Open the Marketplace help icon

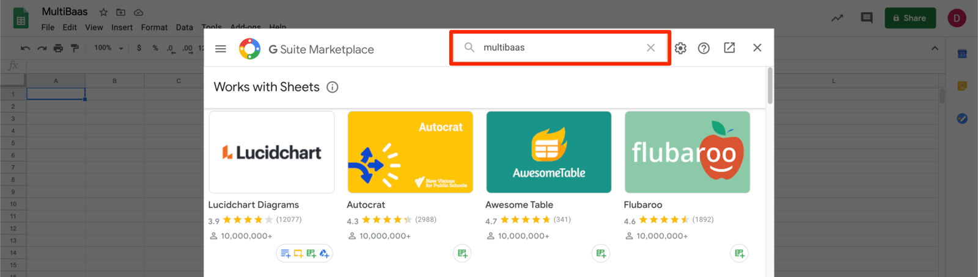[704, 48]
